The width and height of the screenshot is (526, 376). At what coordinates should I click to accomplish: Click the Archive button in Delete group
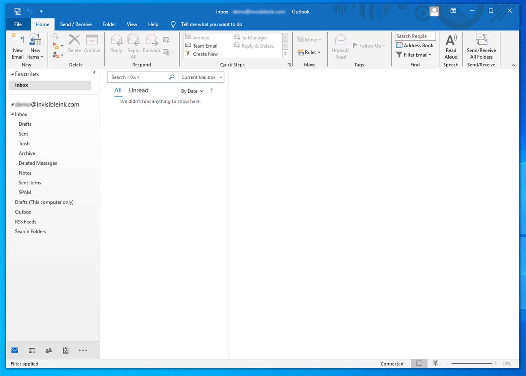(92, 43)
